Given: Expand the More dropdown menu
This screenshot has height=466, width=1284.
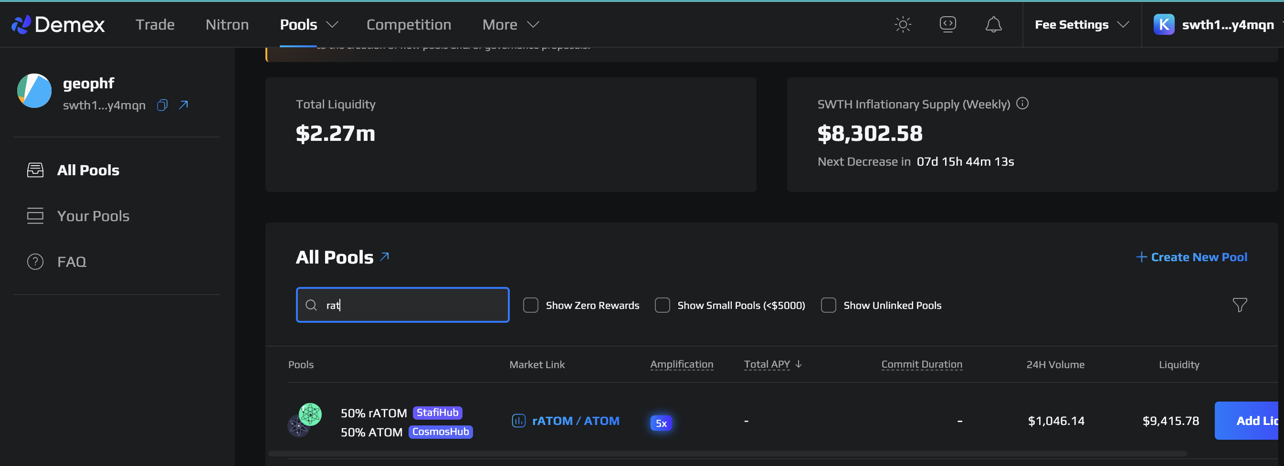Looking at the screenshot, I should [x=510, y=24].
